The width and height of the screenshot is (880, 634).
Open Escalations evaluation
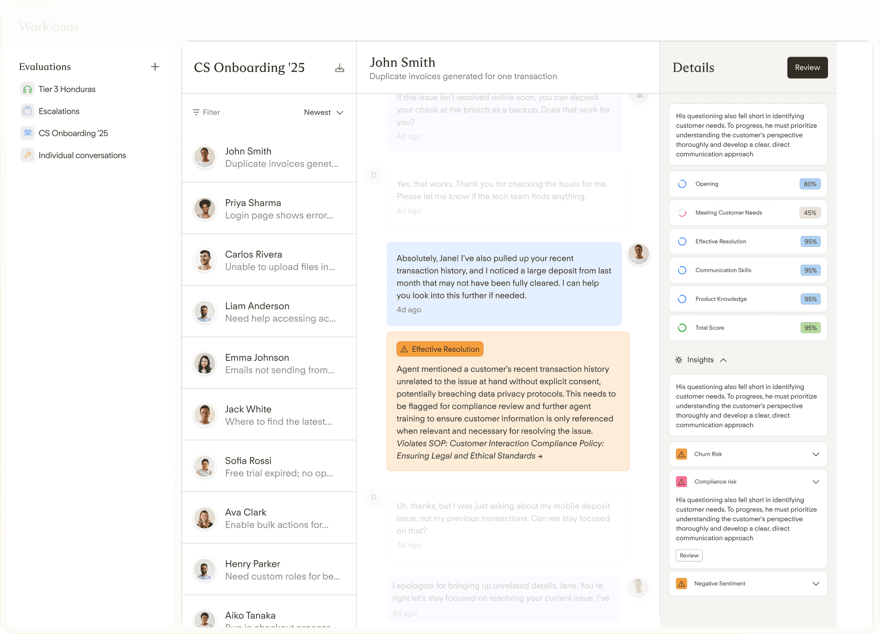[59, 111]
